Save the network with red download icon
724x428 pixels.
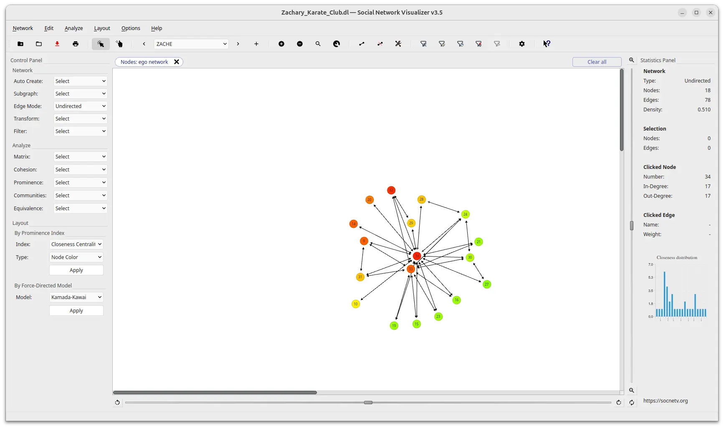click(x=57, y=44)
